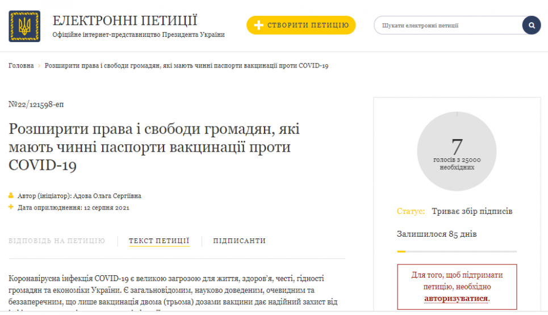Click the magnifier search button

click(531, 26)
